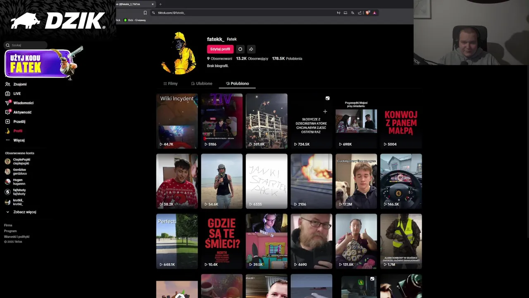Open the Hugen account avatar
The height and width of the screenshot is (298, 529).
click(7, 182)
